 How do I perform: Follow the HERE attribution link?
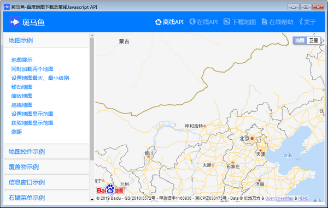click(303, 198)
